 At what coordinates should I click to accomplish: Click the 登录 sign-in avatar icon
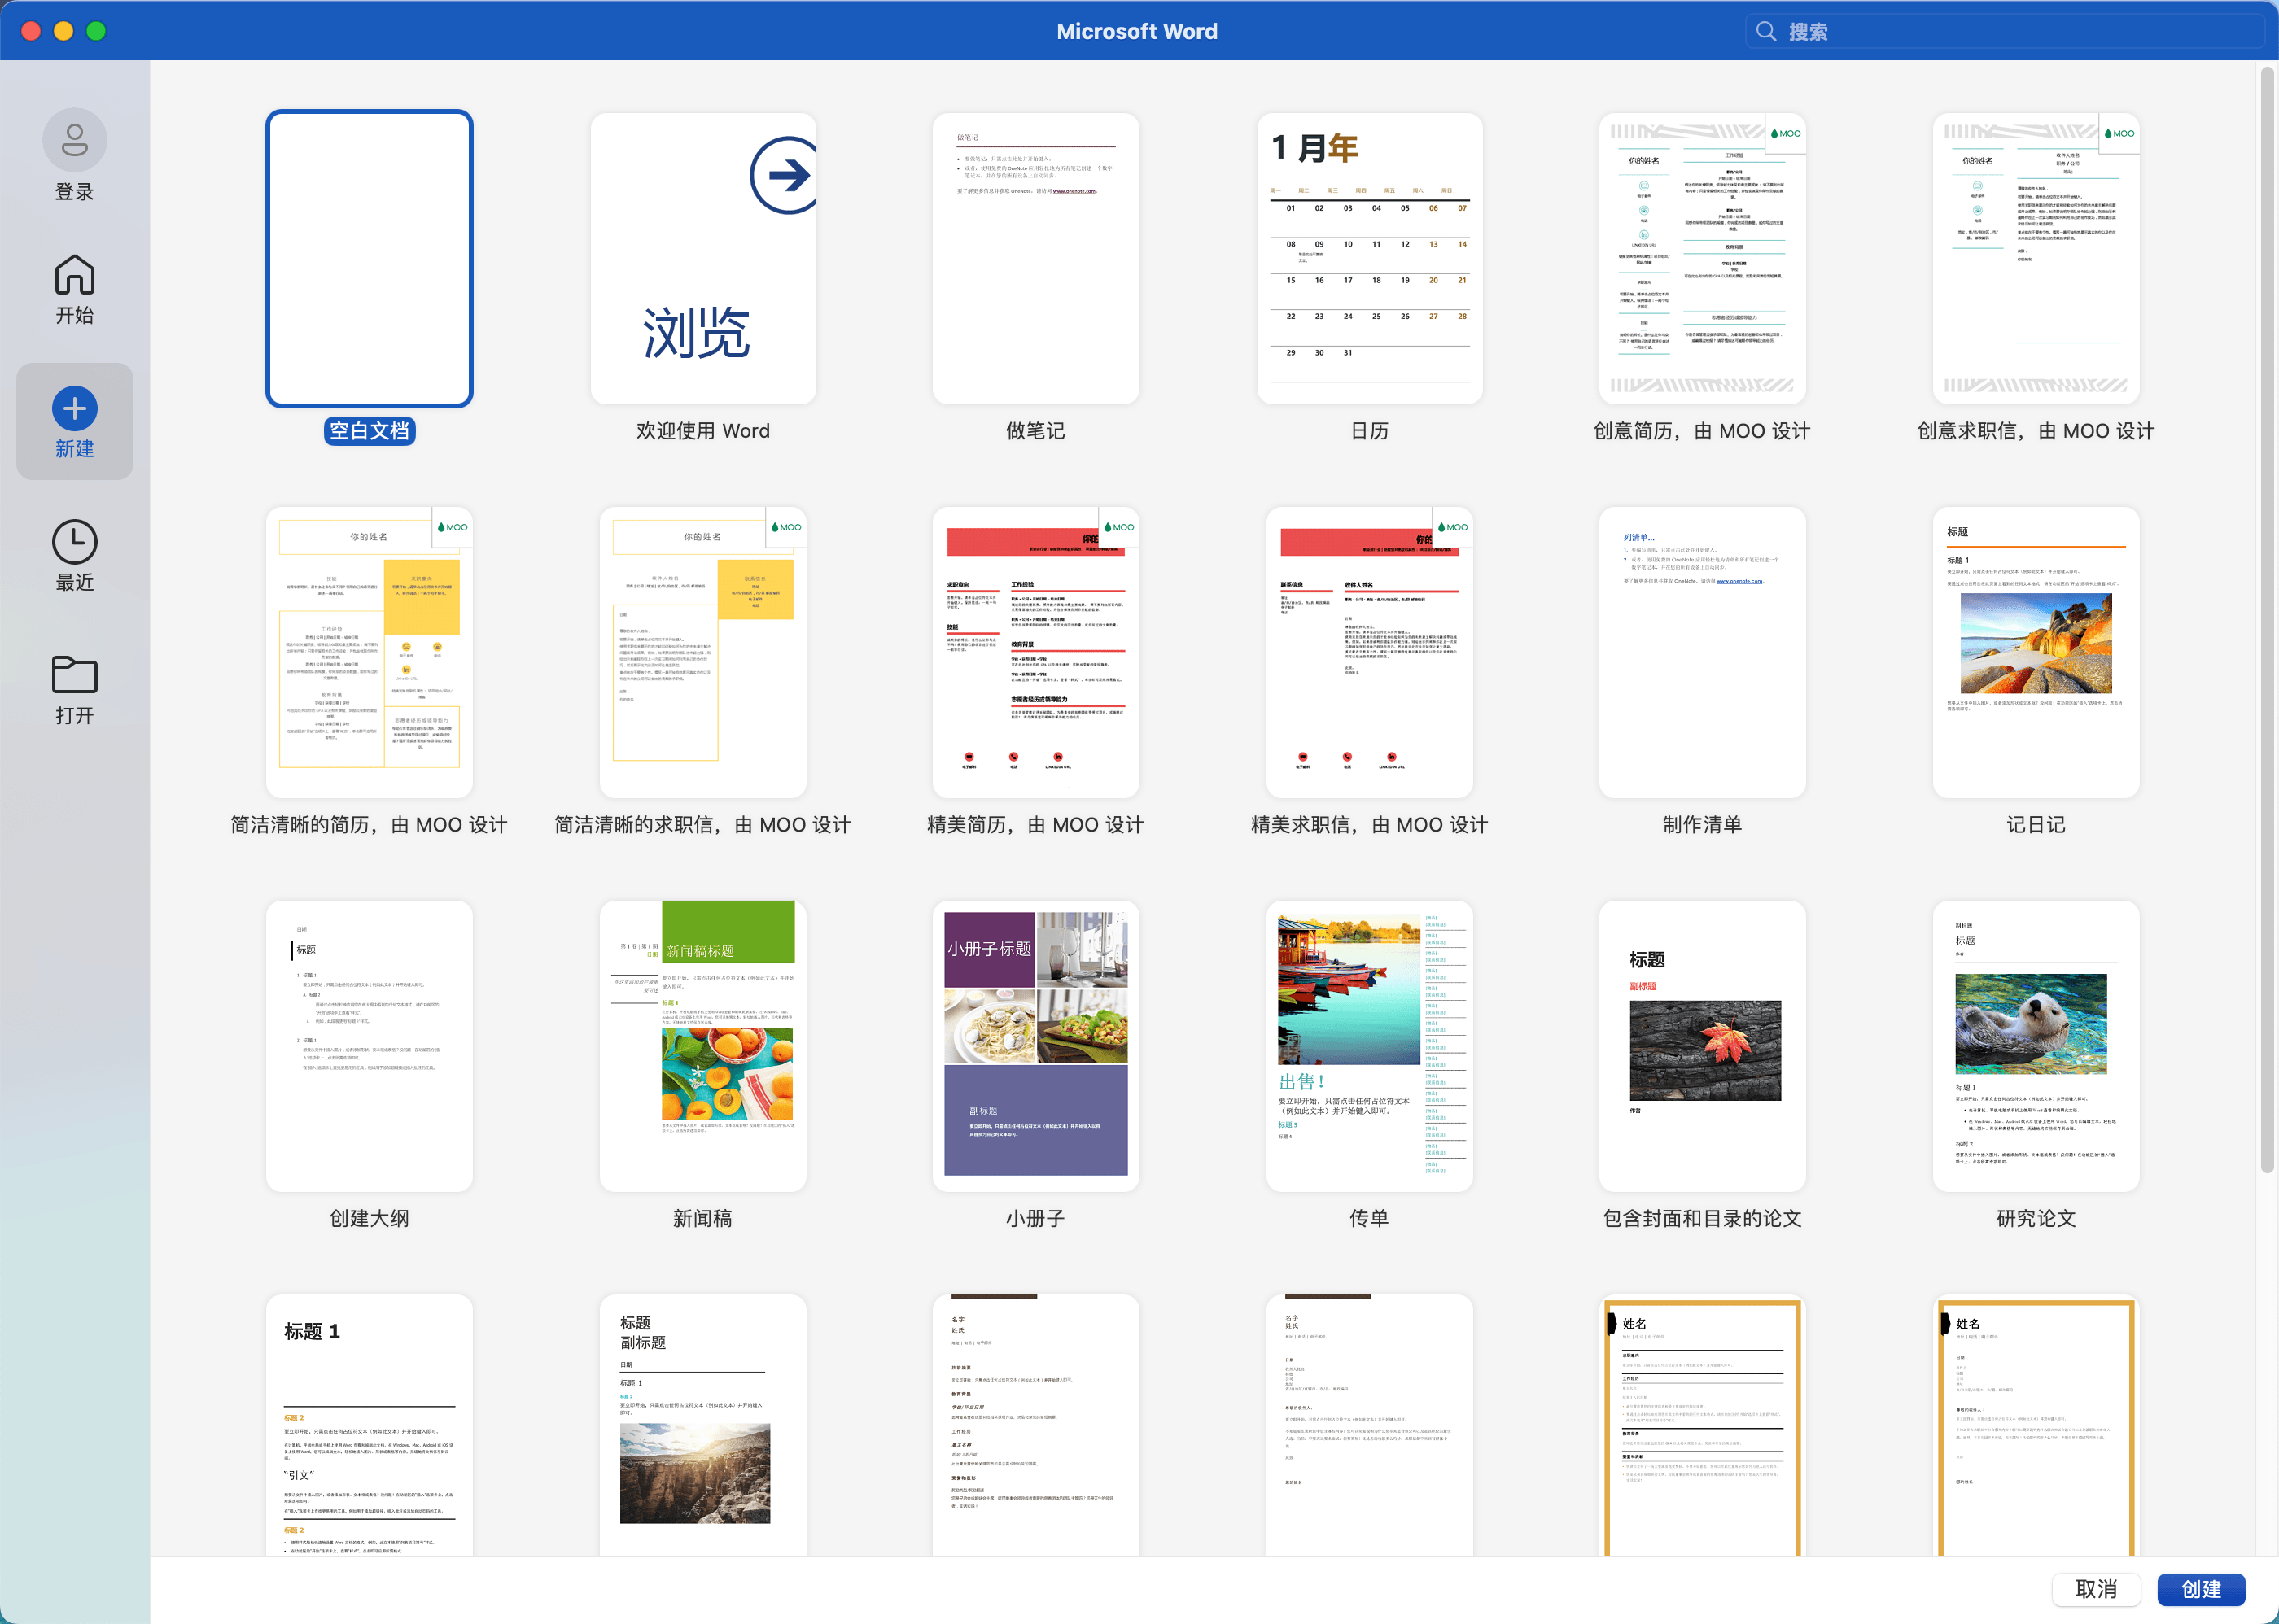74,140
